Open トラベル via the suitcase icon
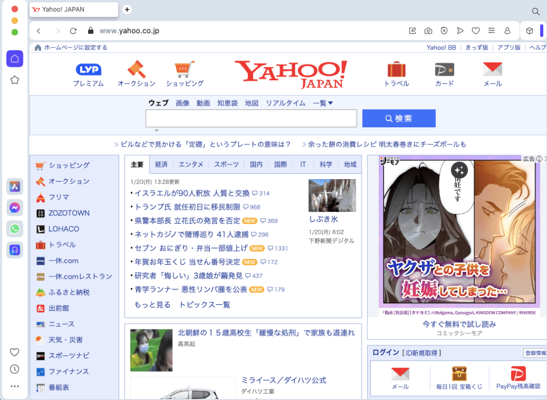This screenshot has width=547, height=400. click(396, 68)
